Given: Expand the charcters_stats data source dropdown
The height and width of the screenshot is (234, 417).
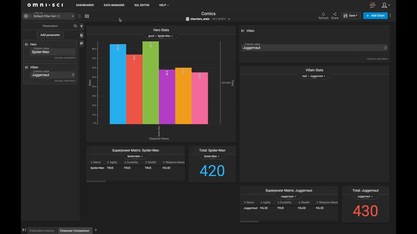Looking at the screenshot, I should pos(229,19).
